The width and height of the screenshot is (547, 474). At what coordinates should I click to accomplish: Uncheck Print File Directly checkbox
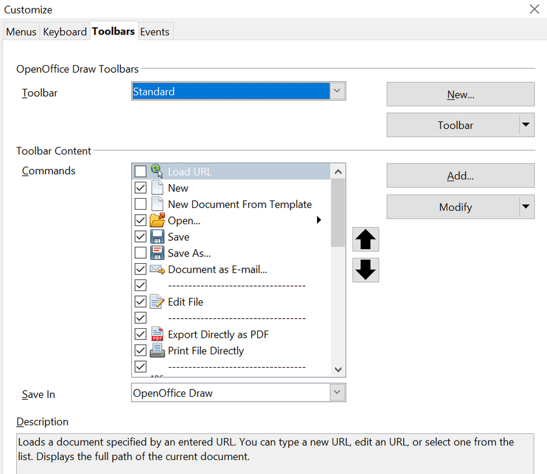(140, 350)
